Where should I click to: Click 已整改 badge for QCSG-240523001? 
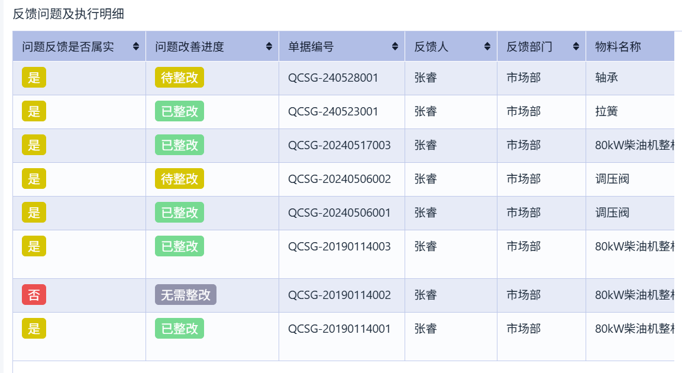(179, 111)
